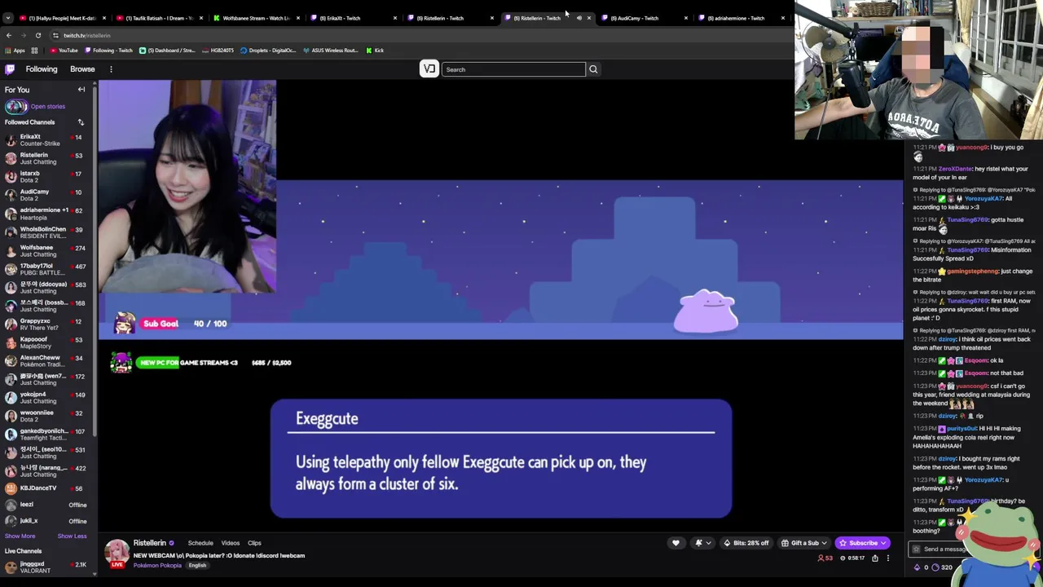The height and width of the screenshot is (587, 1043).
Task: Click the VJ extension icon beside search
Action: pyautogui.click(x=429, y=69)
